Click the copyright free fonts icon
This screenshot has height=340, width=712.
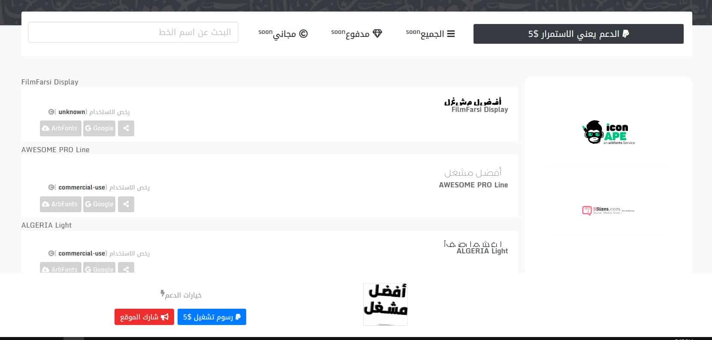click(303, 33)
